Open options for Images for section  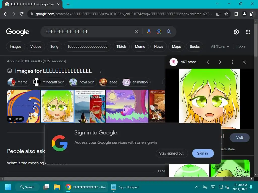(x=101, y=71)
